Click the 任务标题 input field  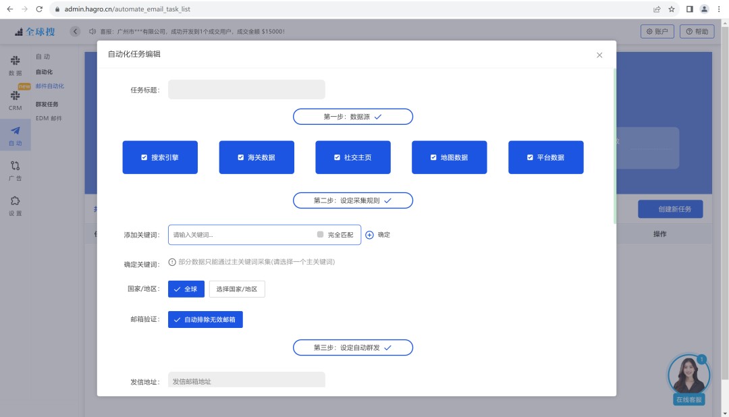(246, 90)
